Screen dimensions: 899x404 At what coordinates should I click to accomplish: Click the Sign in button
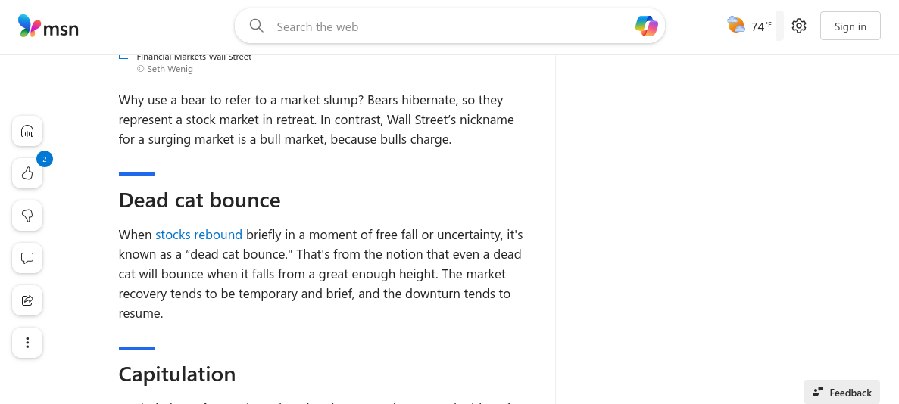click(x=851, y=26)
